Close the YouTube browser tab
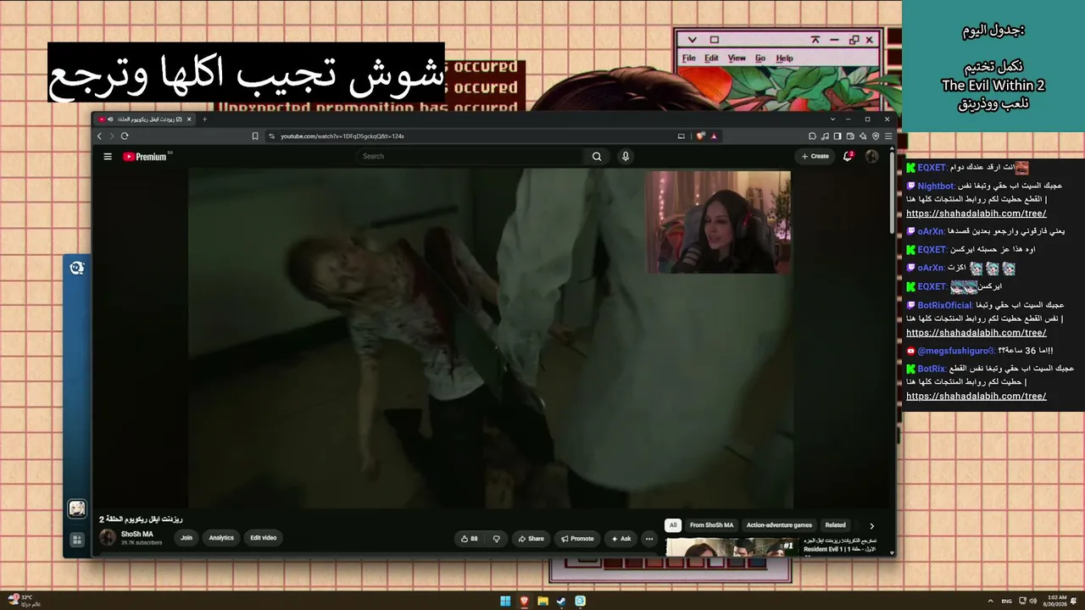1085x610 pixels. (x=189, y=119)
